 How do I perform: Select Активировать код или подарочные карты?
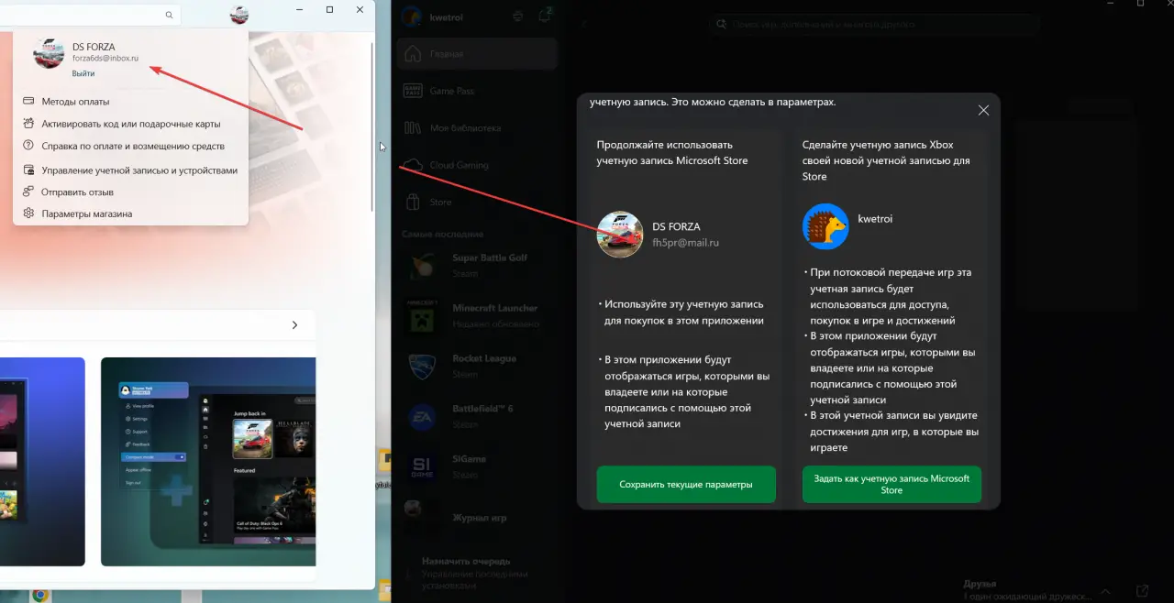tap(130, 124)
